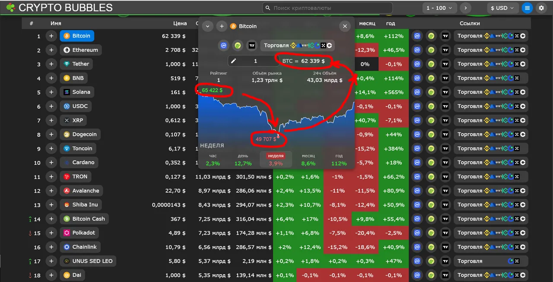Toggle plus button in Dai row
This screenshot has height=282, width=553.
[x=51, y=275]
